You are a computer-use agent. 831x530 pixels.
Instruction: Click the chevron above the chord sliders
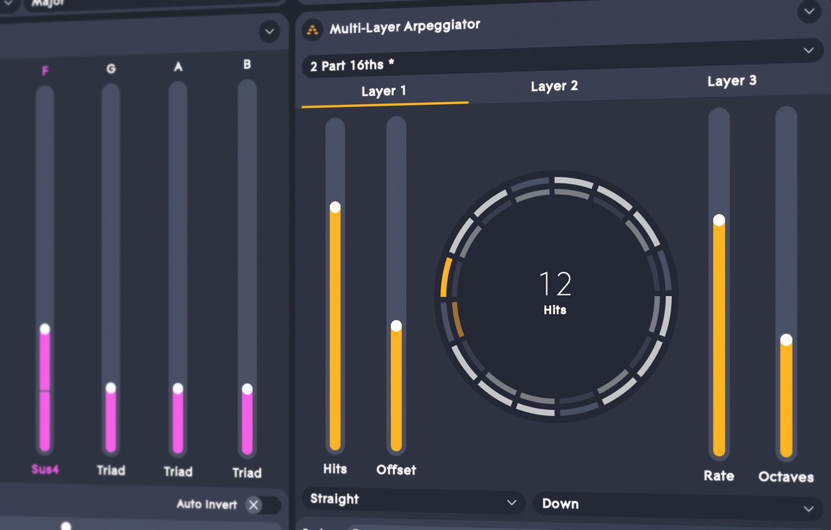coord(269,32)
